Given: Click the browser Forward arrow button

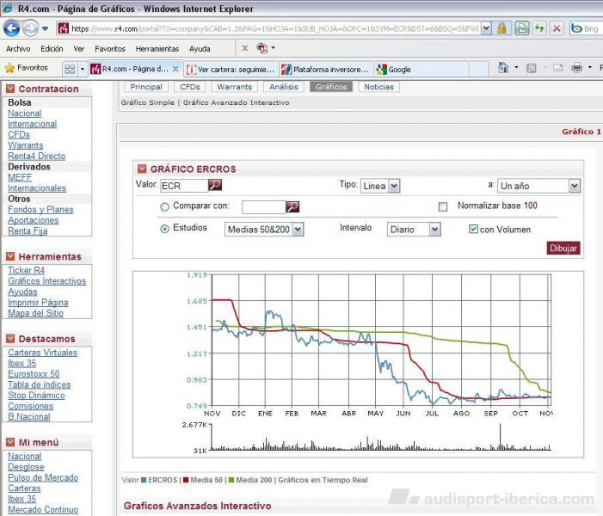Looking at the screenshot, I should point(30,28).
